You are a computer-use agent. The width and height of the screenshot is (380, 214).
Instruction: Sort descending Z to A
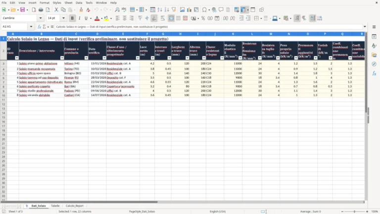[x=167, y=10]
